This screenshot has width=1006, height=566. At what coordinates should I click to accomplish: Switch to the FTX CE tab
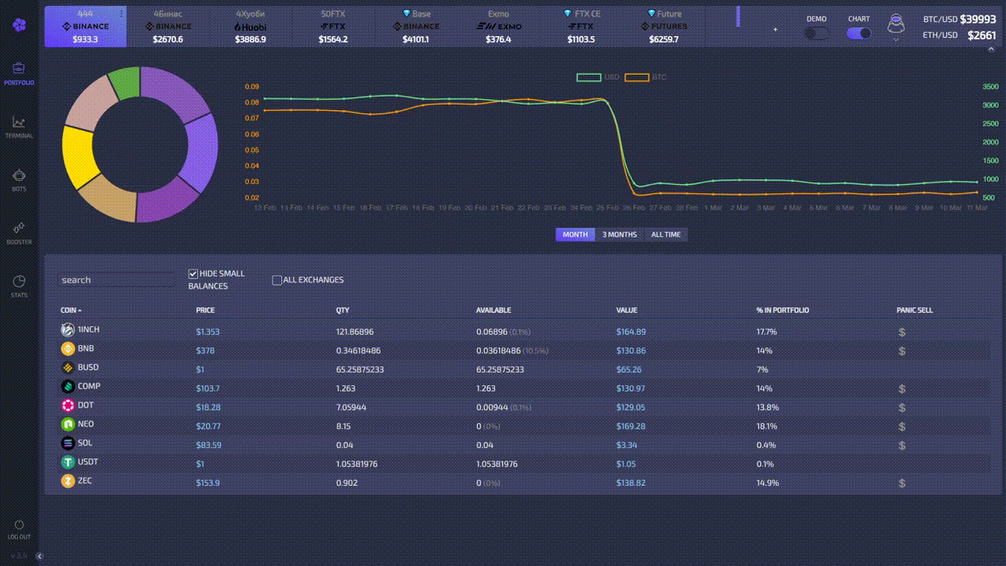coord(581,27)
